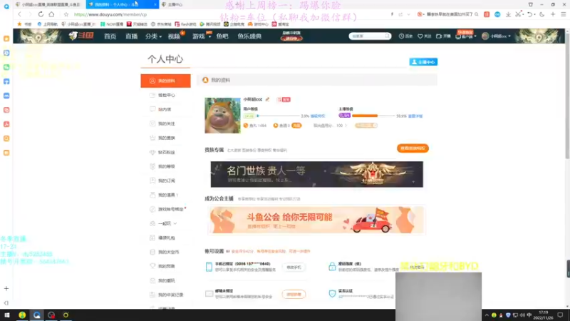Image resolution: width=570 pixels, height=321 pixels.
Task: Open 我的等级 sidebar icon
Action: coord(152,166)
